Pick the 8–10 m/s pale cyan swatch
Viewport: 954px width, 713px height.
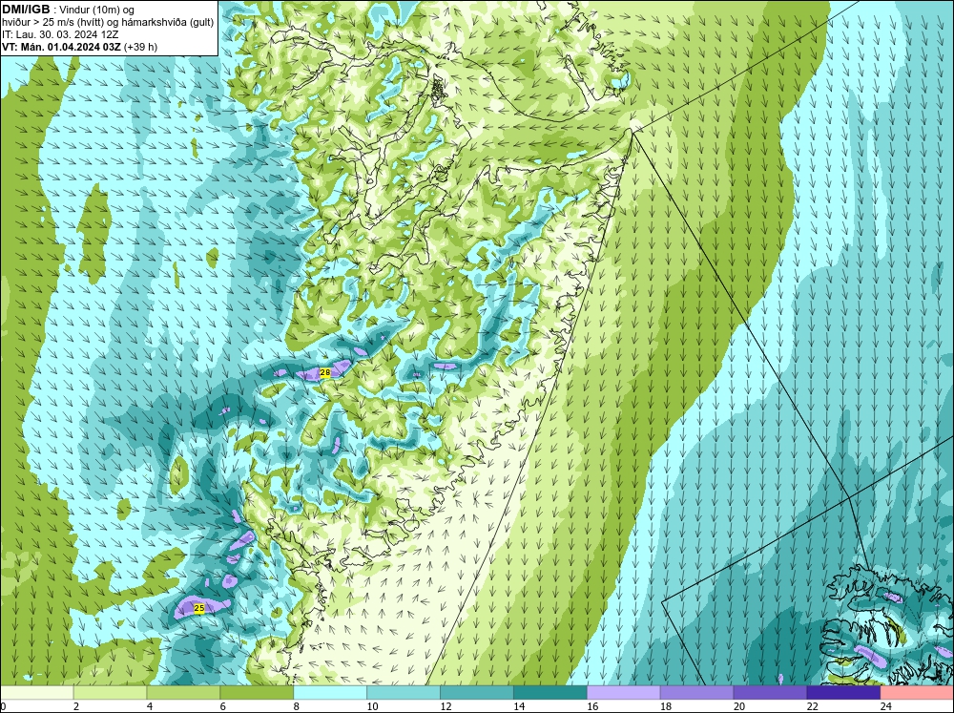pyautogui.click(x=330, y=693)
